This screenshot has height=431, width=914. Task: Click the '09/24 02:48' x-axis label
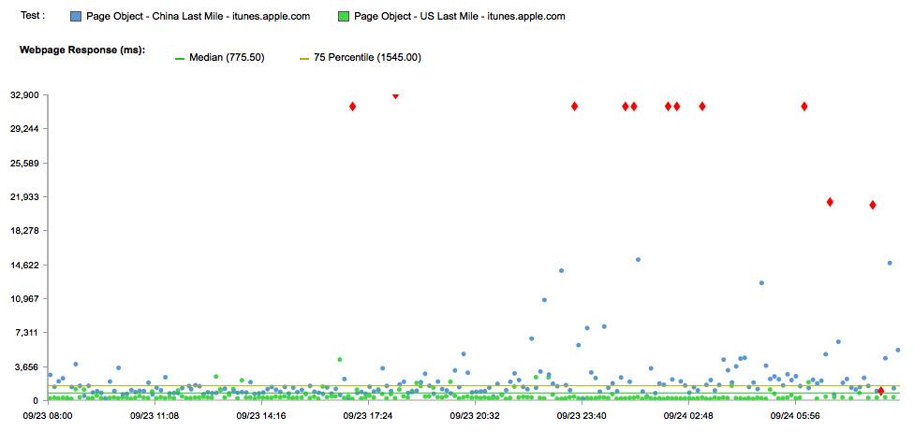coord(688,416)
